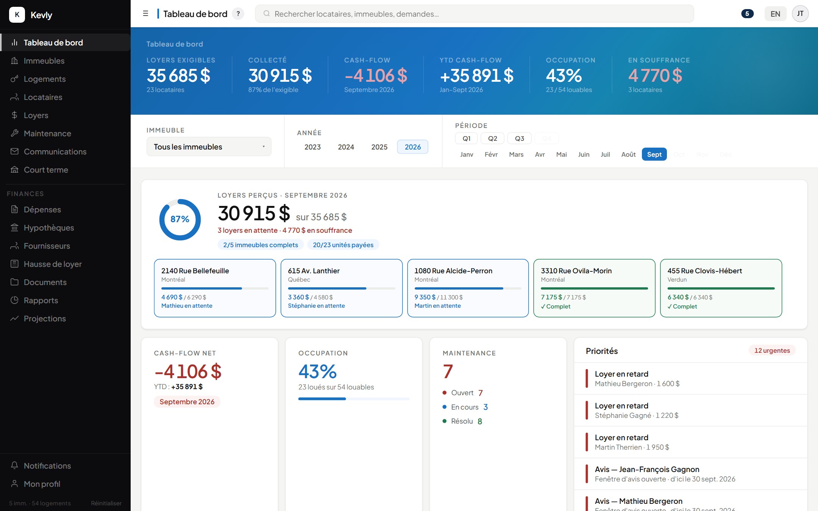Open the Tous les immeubles dropdown
Viewport: 818px width, 511px height.
tap(209, 147)
